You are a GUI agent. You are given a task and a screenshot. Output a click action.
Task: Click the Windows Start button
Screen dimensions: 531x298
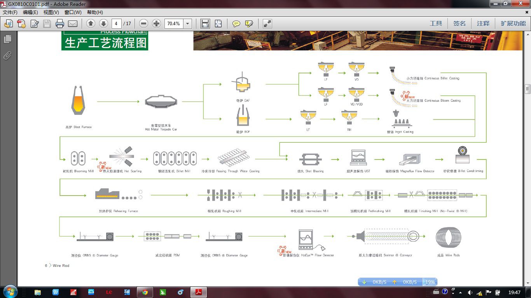[10, 292]
